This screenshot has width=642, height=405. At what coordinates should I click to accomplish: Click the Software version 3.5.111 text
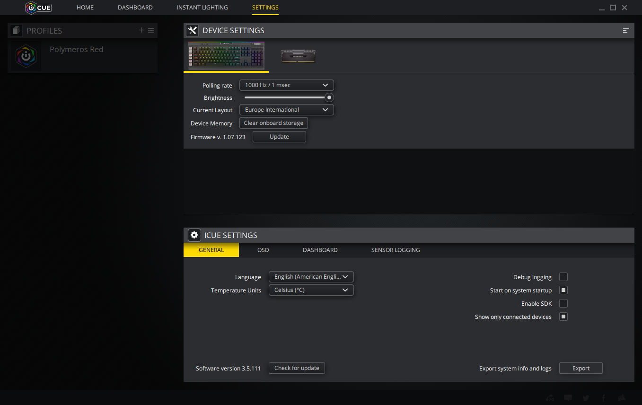point(229,369)
